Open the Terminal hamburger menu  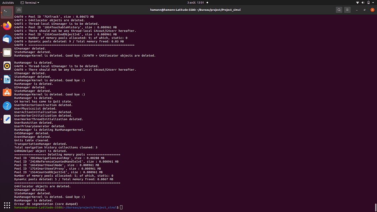(x=347, y=10)
